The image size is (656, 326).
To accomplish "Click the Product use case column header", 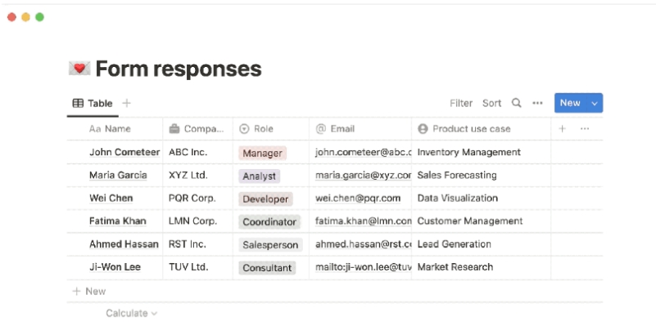I will (481, 129).
